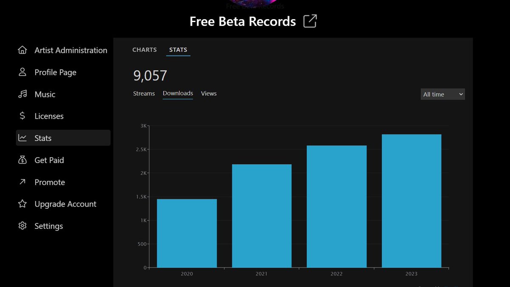
Task: Select the Stats line-chart icon
Action: point(22,138)
